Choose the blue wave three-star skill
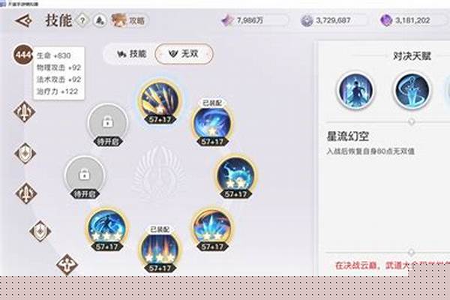The image size is (450, 300). 107,229
